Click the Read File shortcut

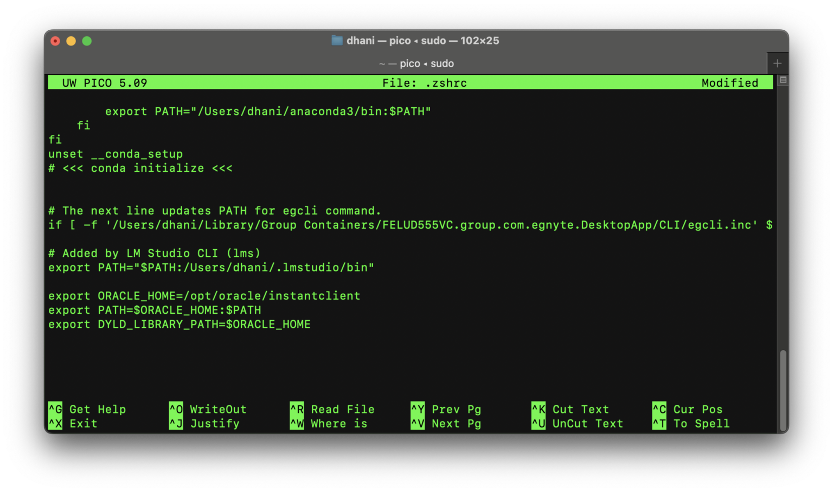pyautogui.click(x=342, y=409)
